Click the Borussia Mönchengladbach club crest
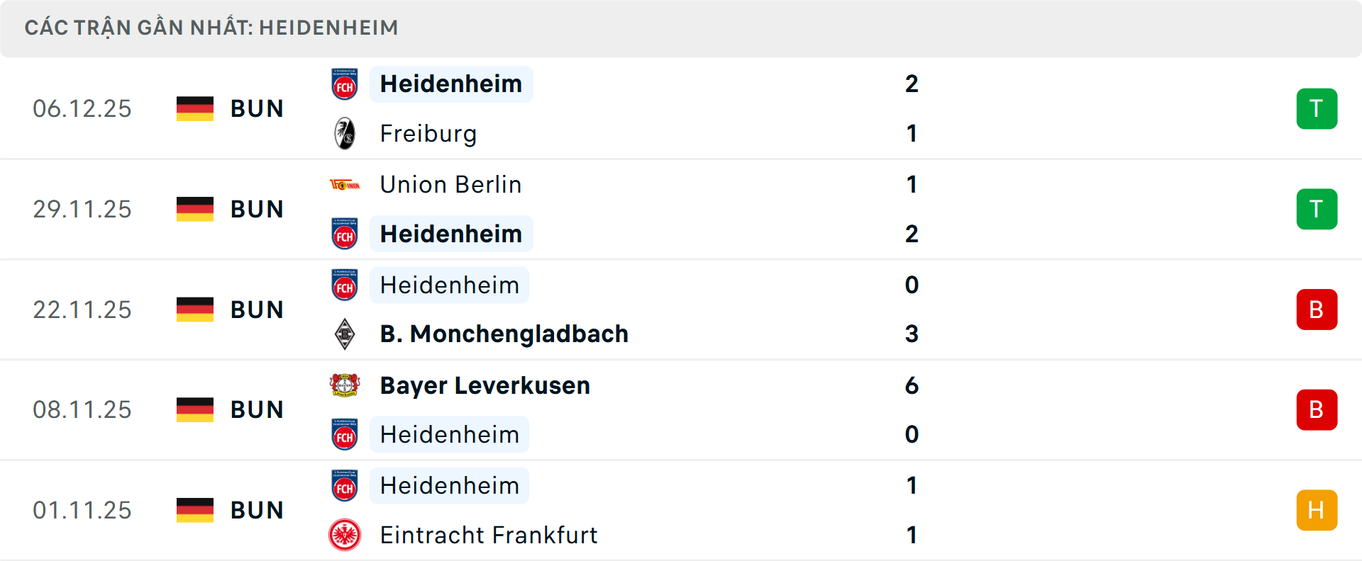 [x=345, y=334]
